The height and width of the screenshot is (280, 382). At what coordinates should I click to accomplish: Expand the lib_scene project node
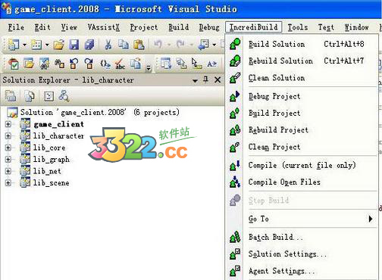[8, 182]
